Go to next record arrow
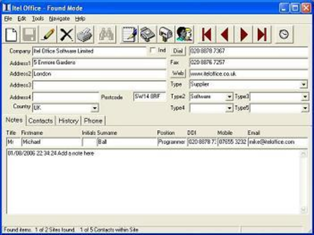 pos(244,34)
